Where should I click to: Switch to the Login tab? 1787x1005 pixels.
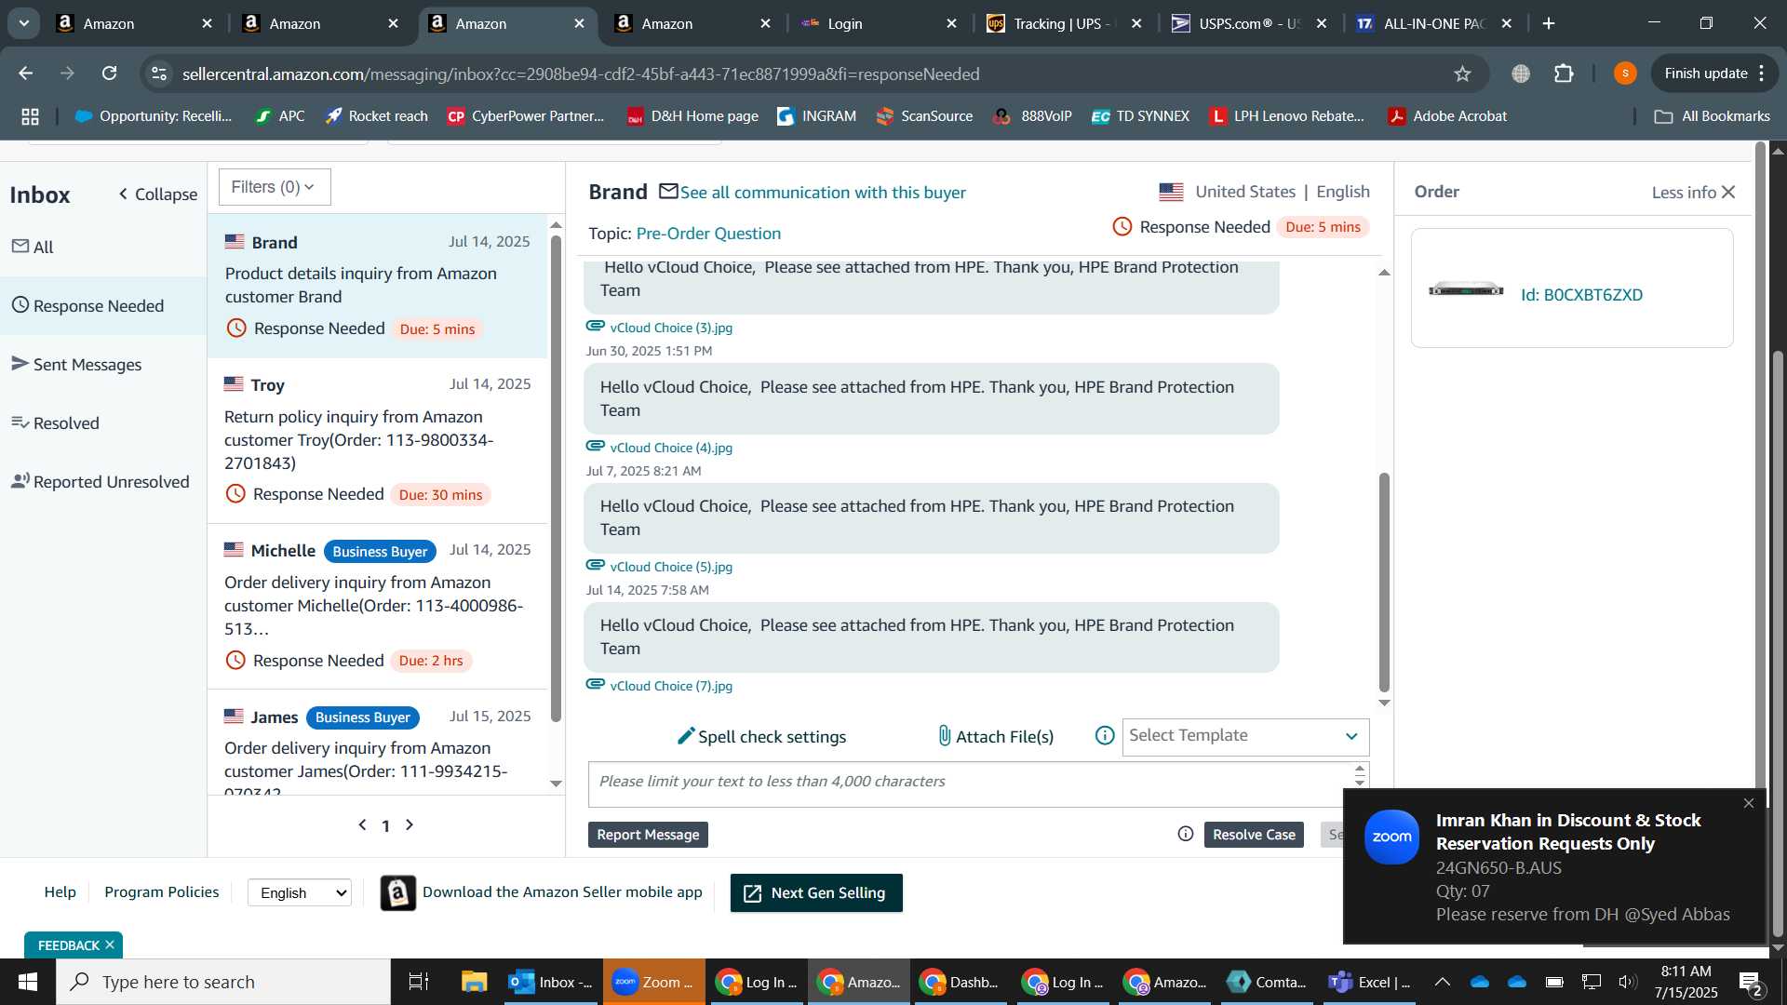(x=878, y=23)
